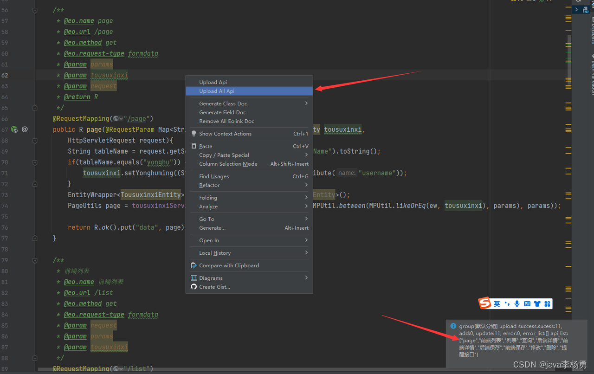Click the Sogou microphone voice input icon
This screenshot has width=594, height=374.
coord(517,303)
